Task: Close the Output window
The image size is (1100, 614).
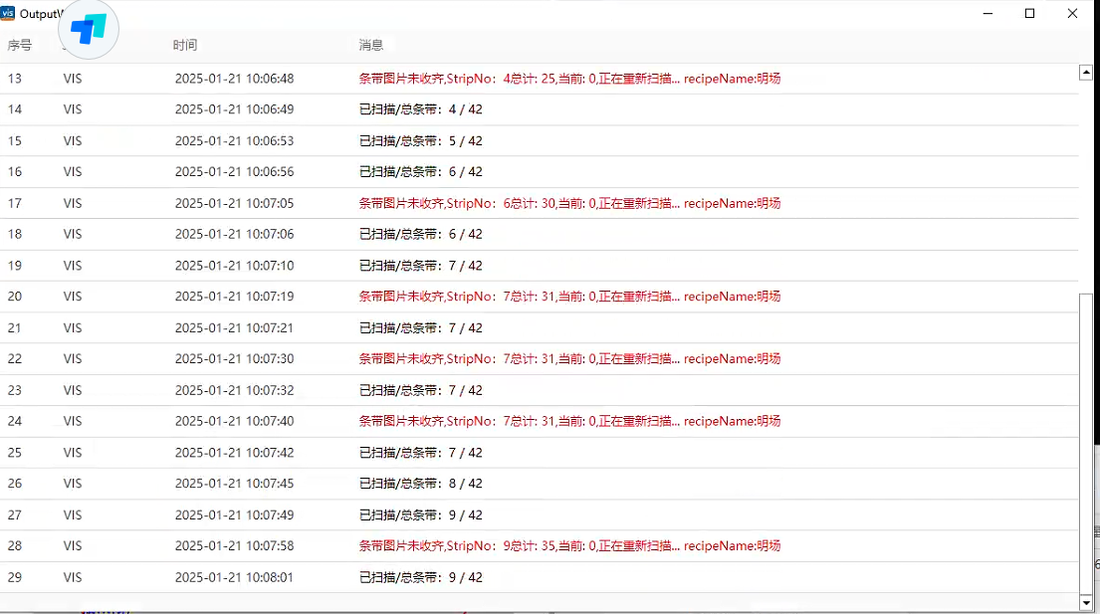Action: pyautogui.click(x=1073, y=13)
